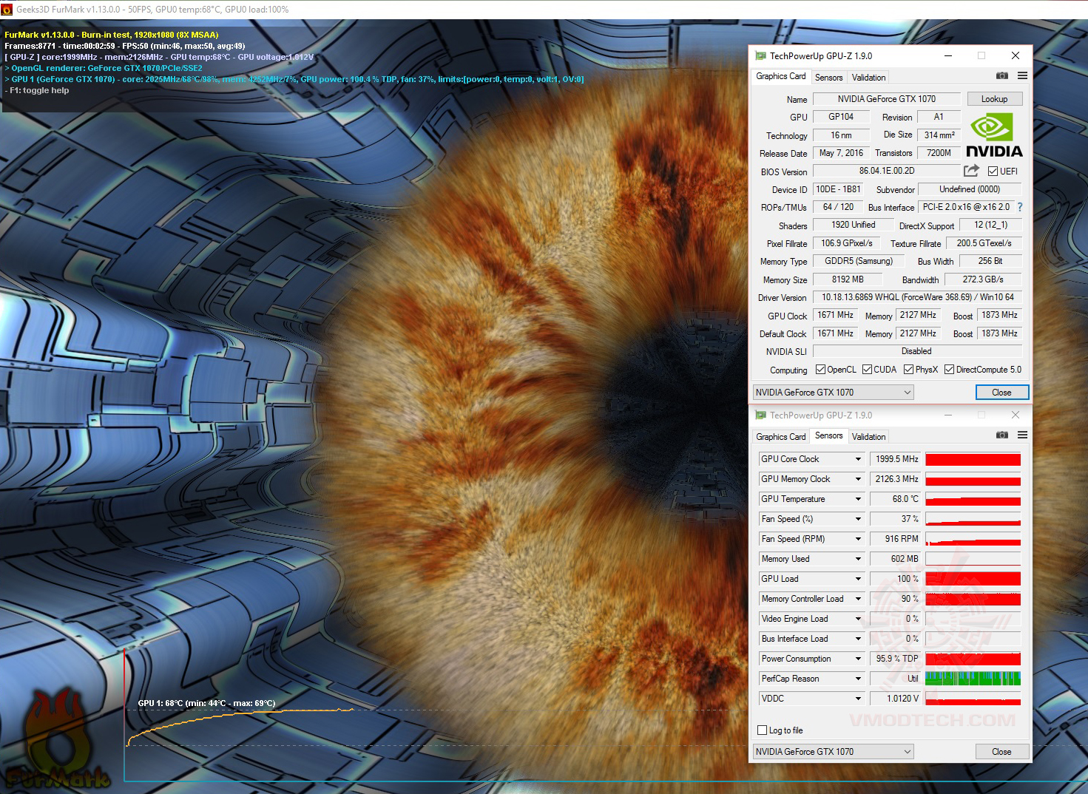The image size is (1088, 794).
Task: Enable the Log to file checkbox
Action: point(763,730)
